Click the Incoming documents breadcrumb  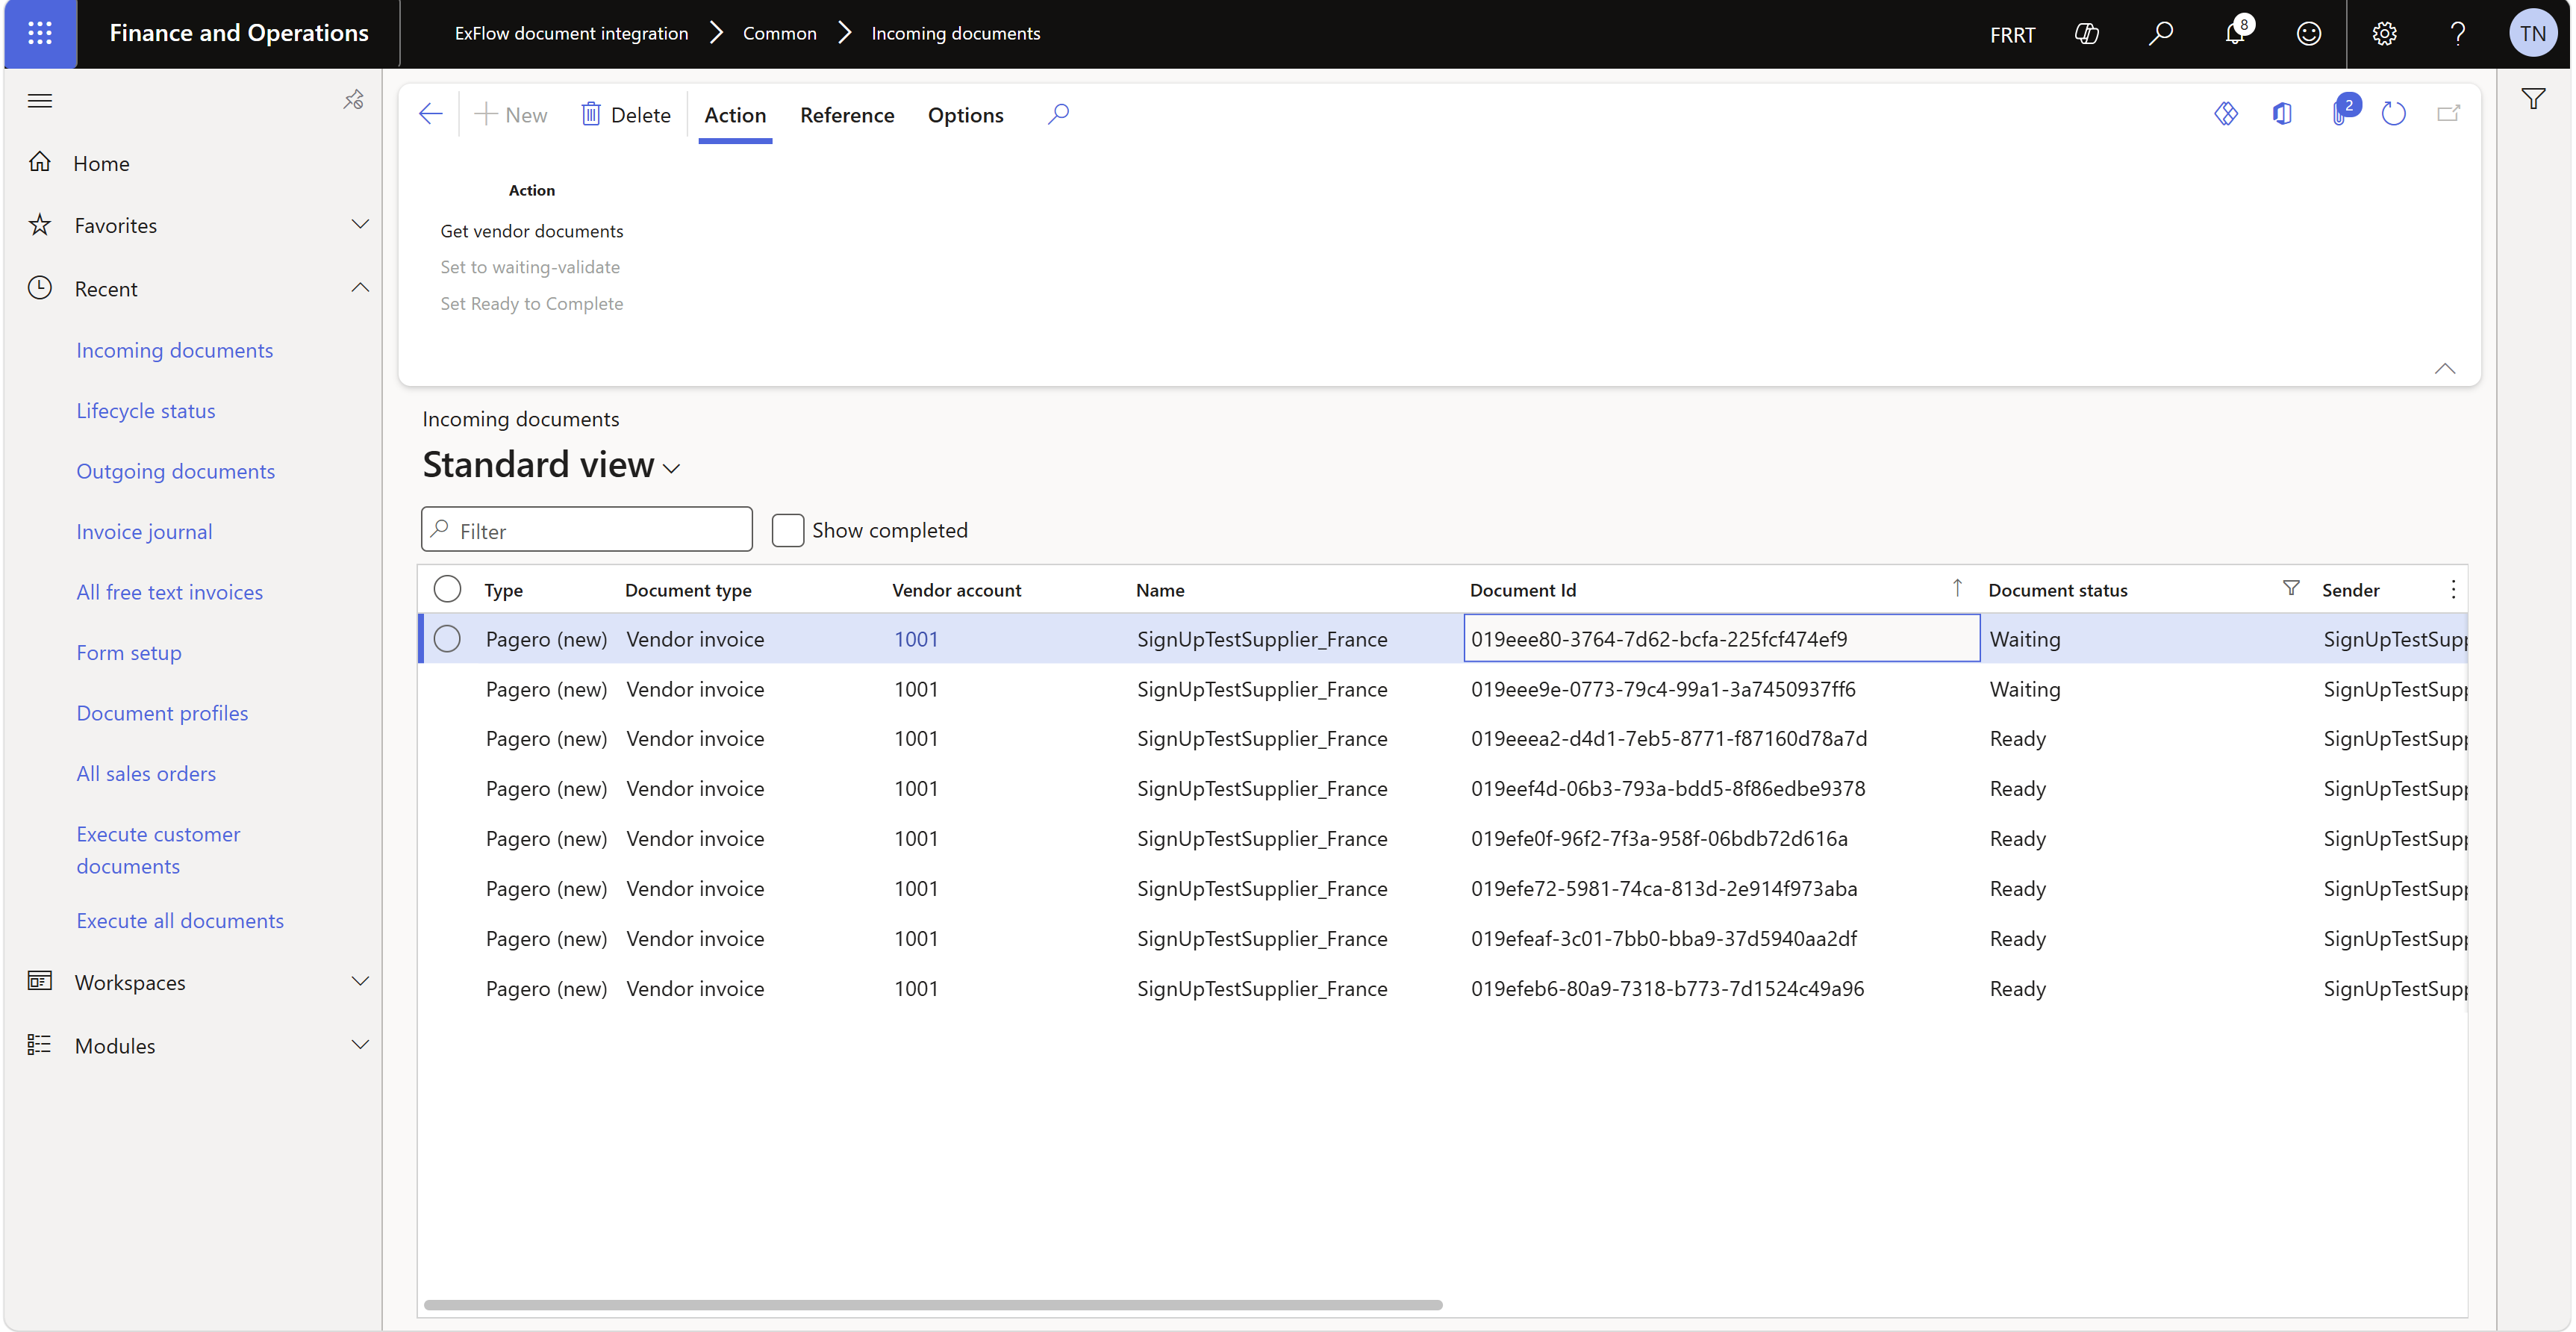pos(955,33)
